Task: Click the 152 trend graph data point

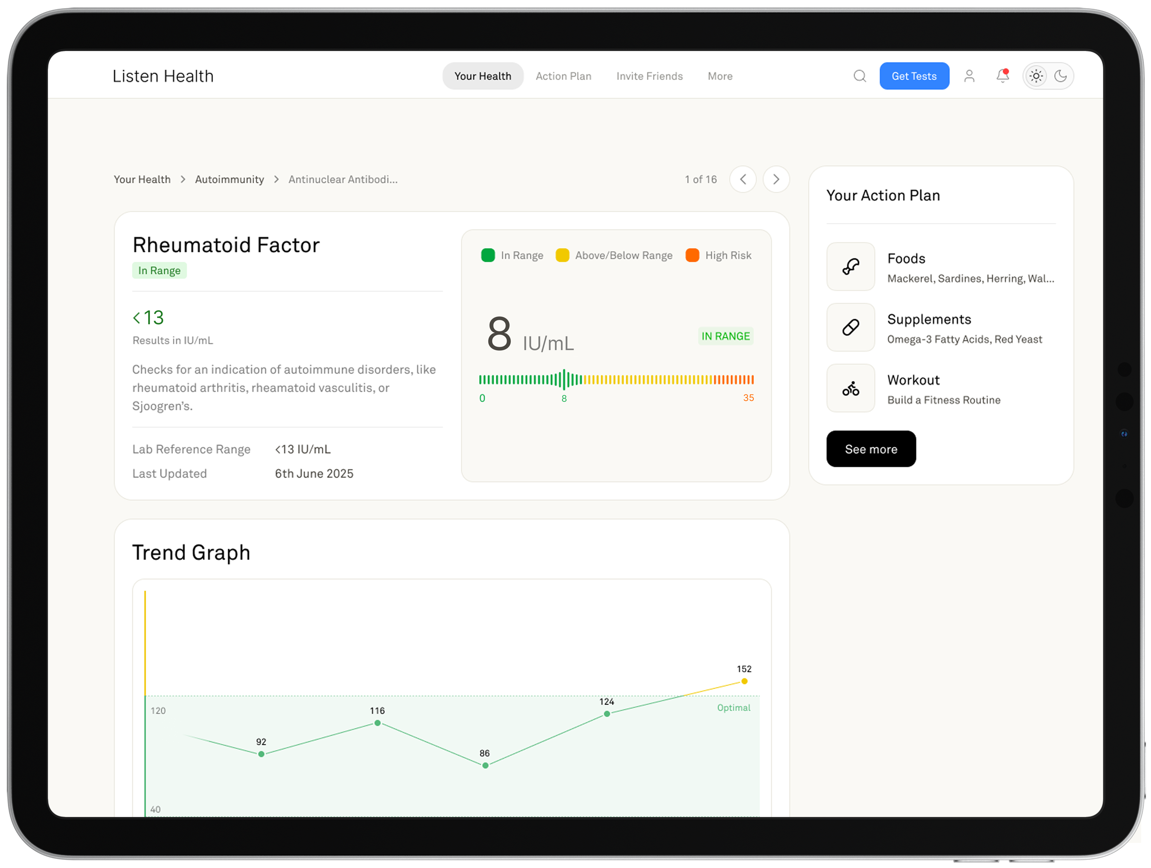Action: click(x=744, y=681)
